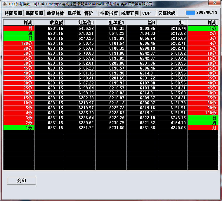Switch to the 威廉五關 tab
Screen dimensions: 222x201
(130, 13)
